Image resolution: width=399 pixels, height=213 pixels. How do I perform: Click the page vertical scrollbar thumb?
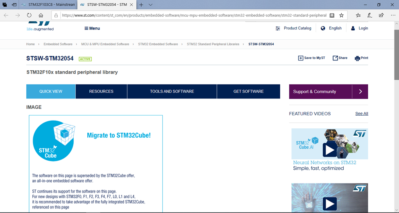tap(397, 55)
